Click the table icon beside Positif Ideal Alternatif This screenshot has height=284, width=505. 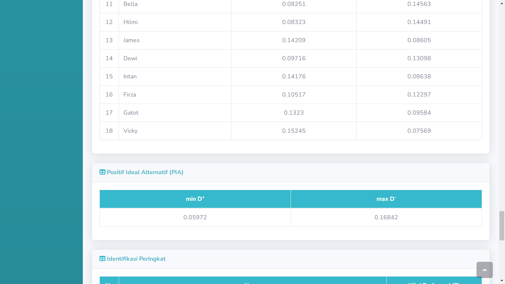coord(102,172)
